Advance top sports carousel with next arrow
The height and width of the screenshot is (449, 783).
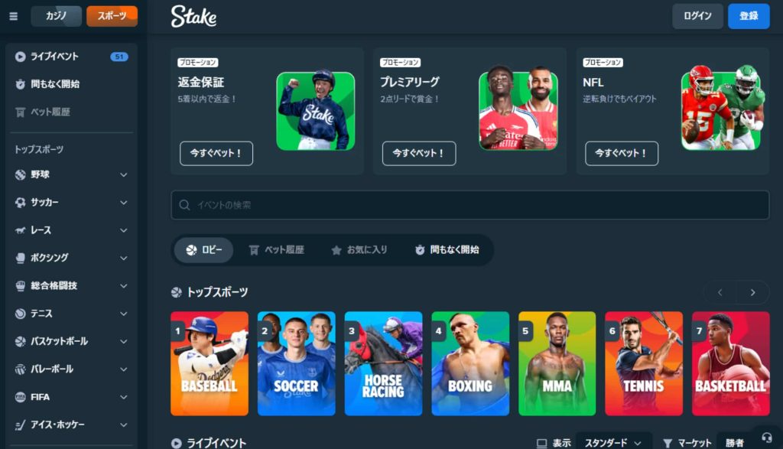click(752, 293)
